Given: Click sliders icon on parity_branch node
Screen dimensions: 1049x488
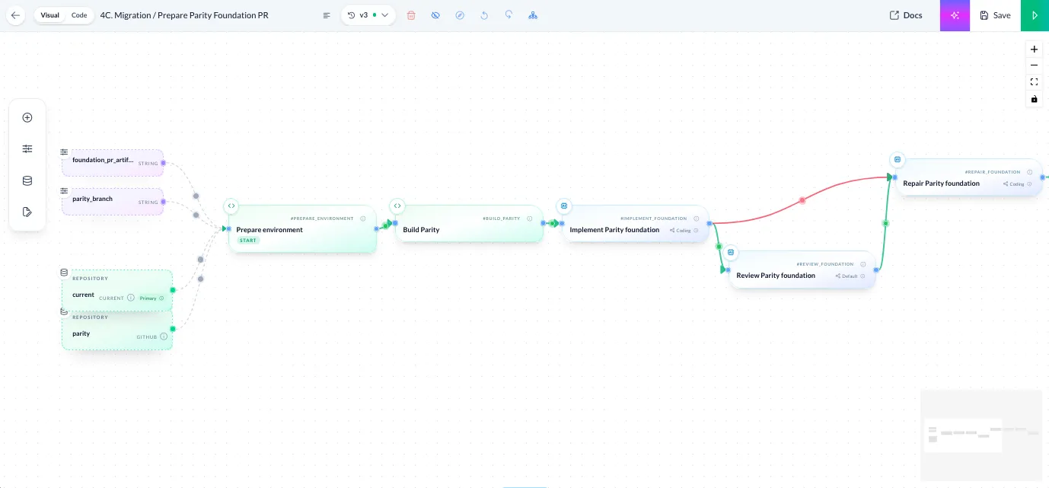Looking at the screenshot, I should 64,190.
